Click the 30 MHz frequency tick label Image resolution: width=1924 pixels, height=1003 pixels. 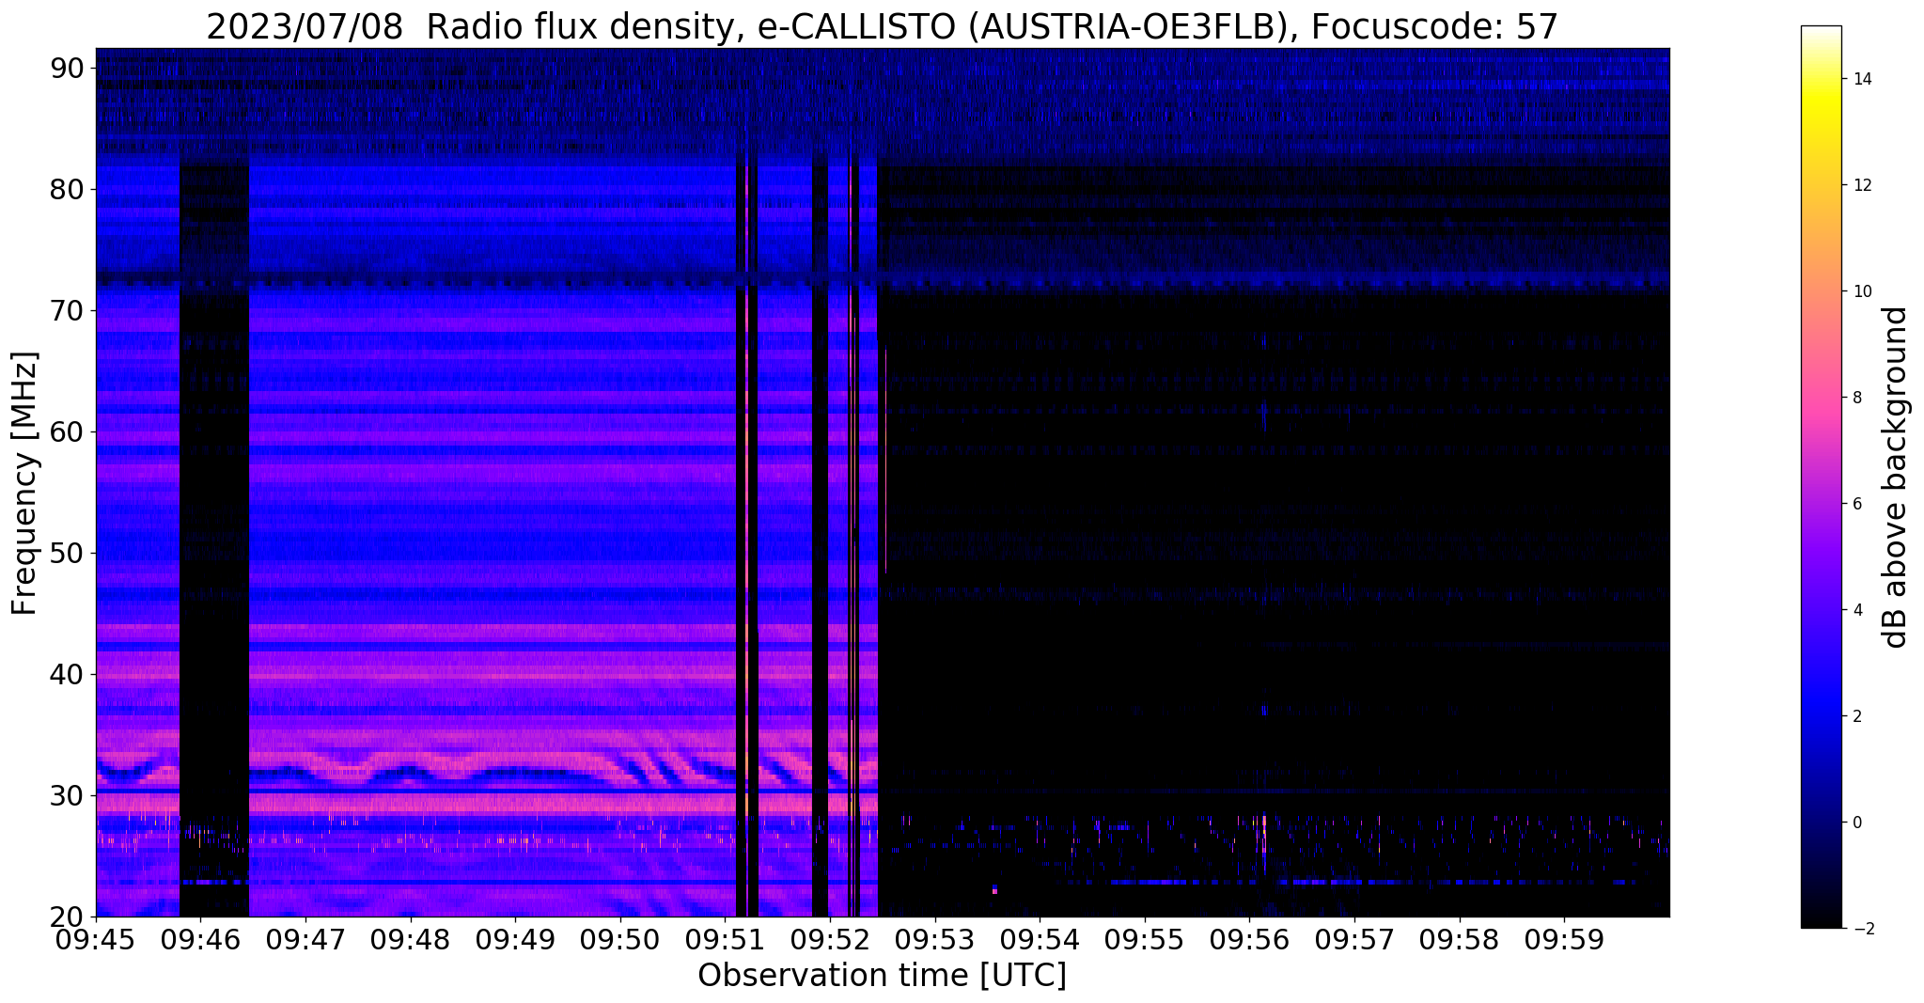coord(67,795)
